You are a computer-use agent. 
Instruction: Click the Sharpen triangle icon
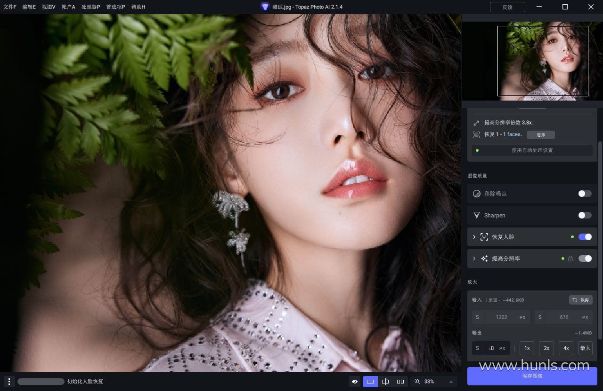(477, 215)
